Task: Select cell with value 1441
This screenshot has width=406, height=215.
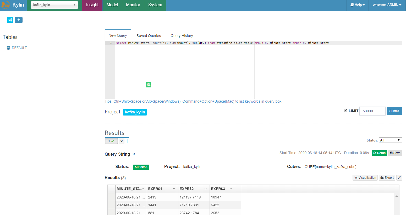Action: coord(162,205)
